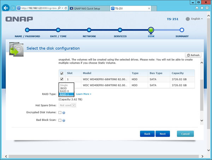Viewport: 212px width, 160px height.
Task: Toggle the checkbox for disk slot 1
Action: (x=62, y=79)
